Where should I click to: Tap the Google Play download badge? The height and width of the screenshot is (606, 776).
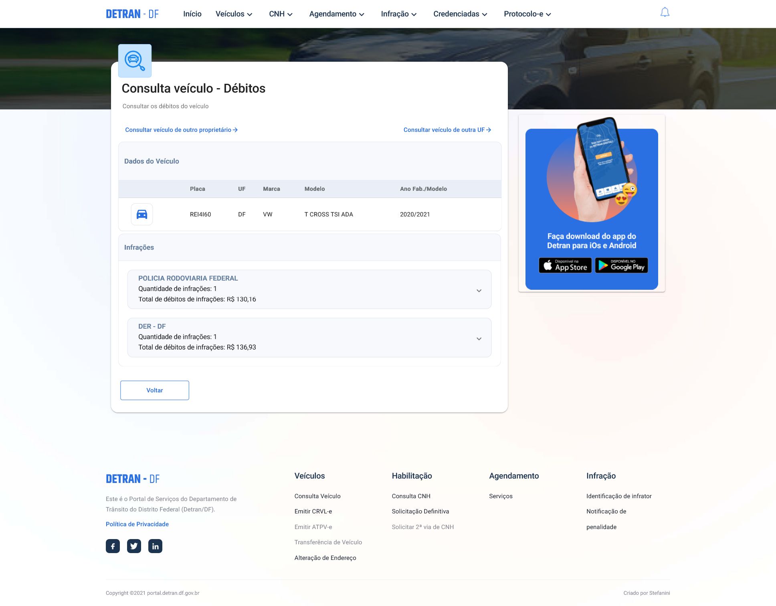tap(621, 265)
